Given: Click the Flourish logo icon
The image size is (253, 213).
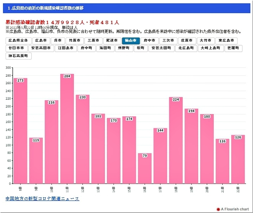Looking at the screenshot, I should pyautogui.click(x=218, y=209).
